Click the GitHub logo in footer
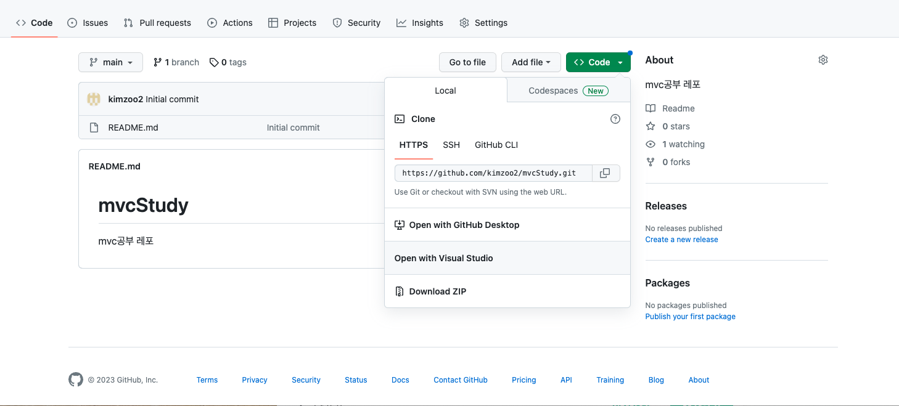Image resolution: width=899 pixels, height=406 pixels. tap(75, 380)
